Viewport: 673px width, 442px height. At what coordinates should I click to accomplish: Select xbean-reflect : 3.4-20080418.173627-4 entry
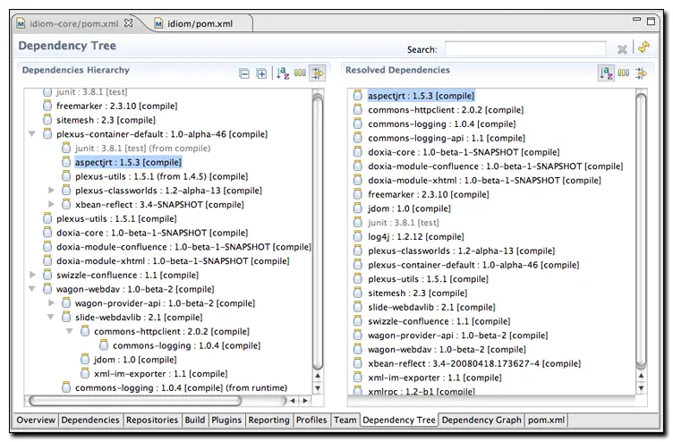(474, 363)
